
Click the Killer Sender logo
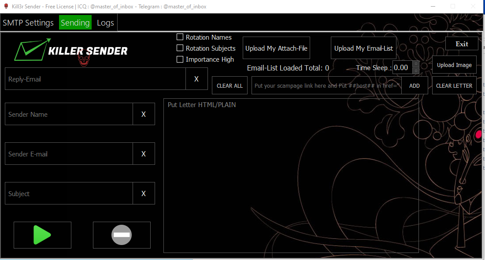click(71, 51)
